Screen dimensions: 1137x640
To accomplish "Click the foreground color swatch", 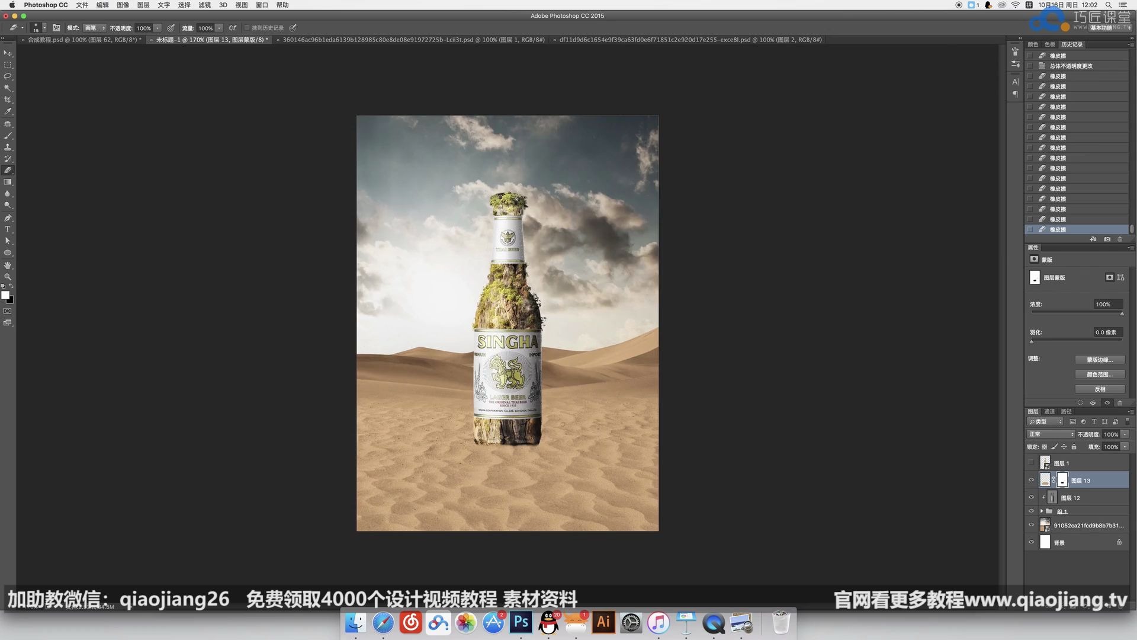I will click(5, 295).
